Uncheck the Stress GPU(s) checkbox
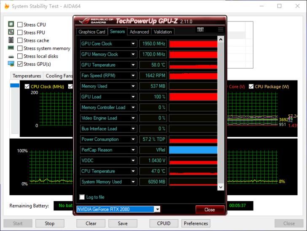 coord(20,64)
